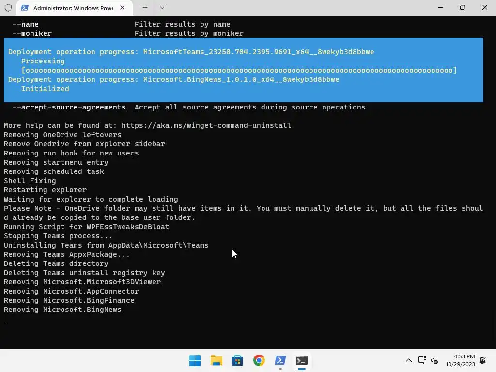Click the text 'Deleting Teams directory'
The height and width of the screenshot is (372, 496).
pyautogui.click(x=56, y=264)
